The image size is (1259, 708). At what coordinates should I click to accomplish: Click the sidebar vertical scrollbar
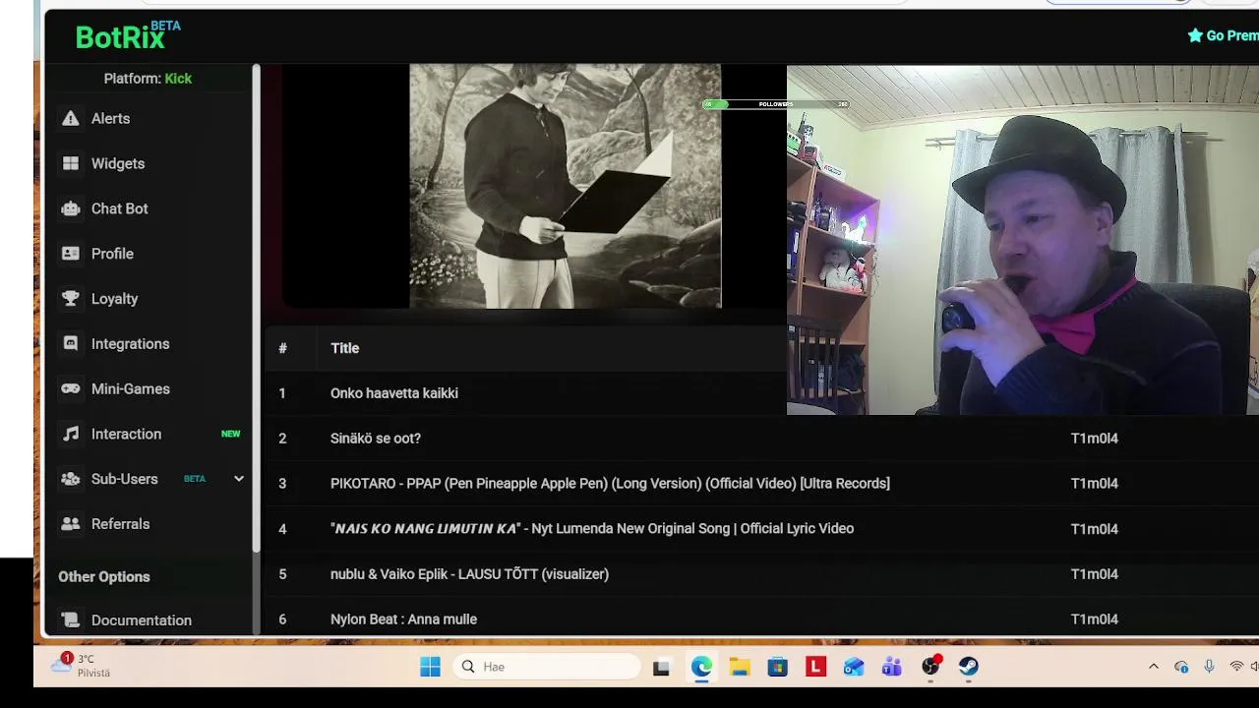tap(256, 307)
